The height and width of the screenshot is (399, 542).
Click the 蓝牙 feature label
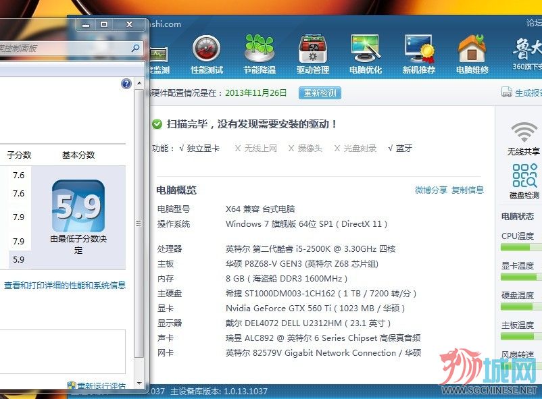click(x=403, y=149)
